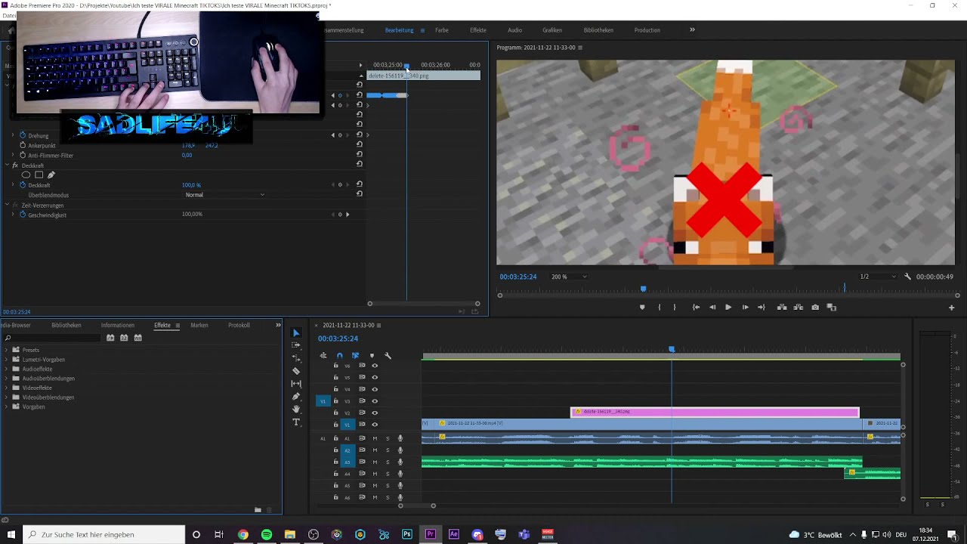The width and height of the screenshot is (967, 544).
Task: Select the Type tool
Action: (296, 422)
